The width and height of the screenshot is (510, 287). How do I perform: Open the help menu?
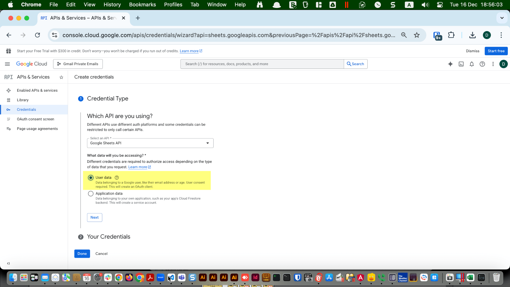pos(482,64)
